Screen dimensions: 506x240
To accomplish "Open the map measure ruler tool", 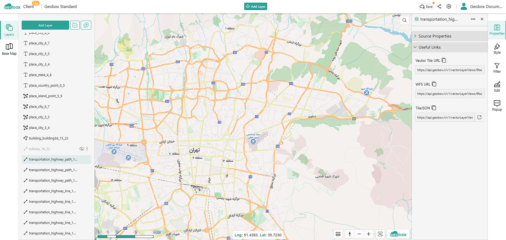I will tap(338, 234).
